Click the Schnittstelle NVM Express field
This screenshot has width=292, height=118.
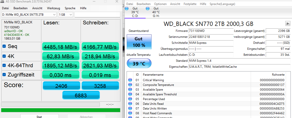211,43
